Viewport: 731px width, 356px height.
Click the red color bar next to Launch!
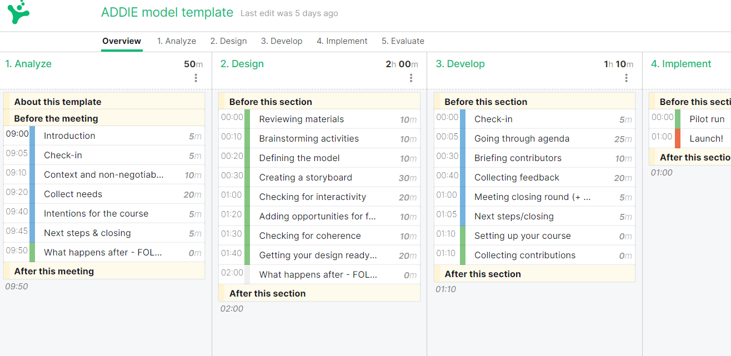pos(678,138)
